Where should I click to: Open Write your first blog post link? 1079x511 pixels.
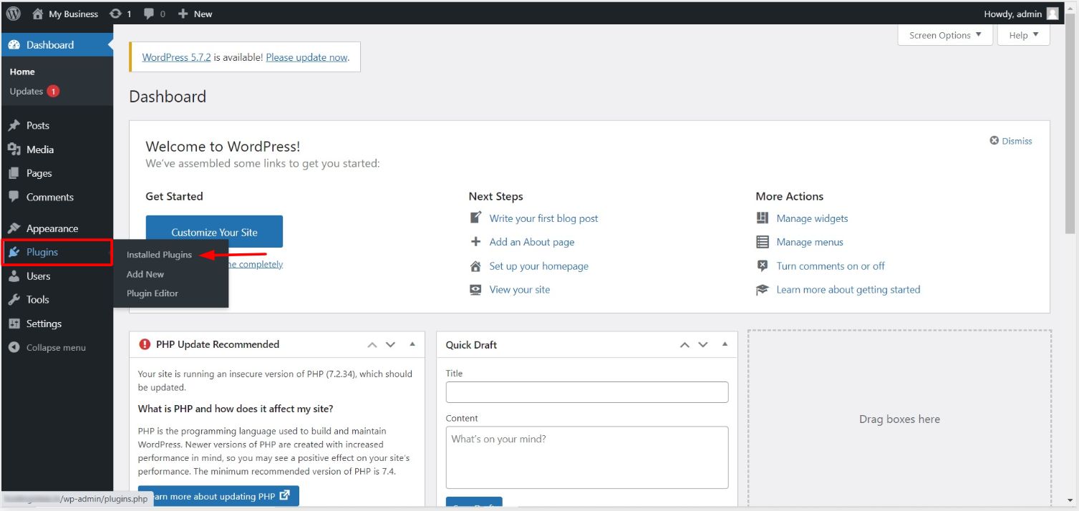click(x=543, y=218)
